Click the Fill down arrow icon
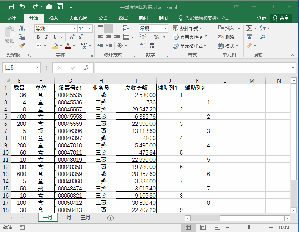Screen dimensions: 299x232 (x=249, y=37)
